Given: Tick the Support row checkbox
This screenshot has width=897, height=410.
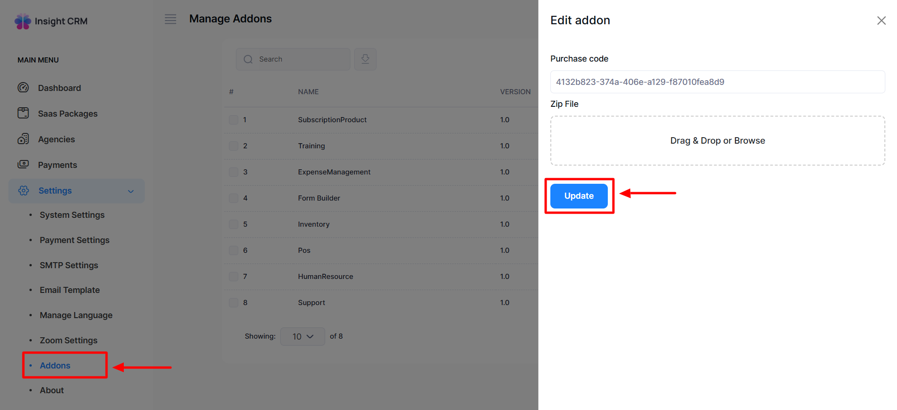Looking at the screenshot, I should (x=234, y=303).
